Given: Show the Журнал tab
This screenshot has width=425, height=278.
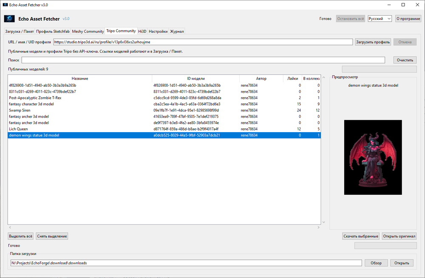Looking at the screenshot, I should point(177,31).
